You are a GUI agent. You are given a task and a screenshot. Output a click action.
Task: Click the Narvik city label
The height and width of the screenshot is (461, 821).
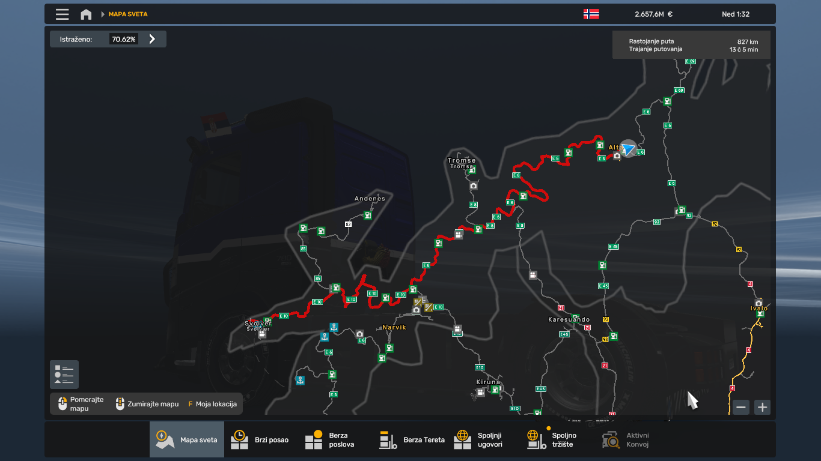coord(394,328)
